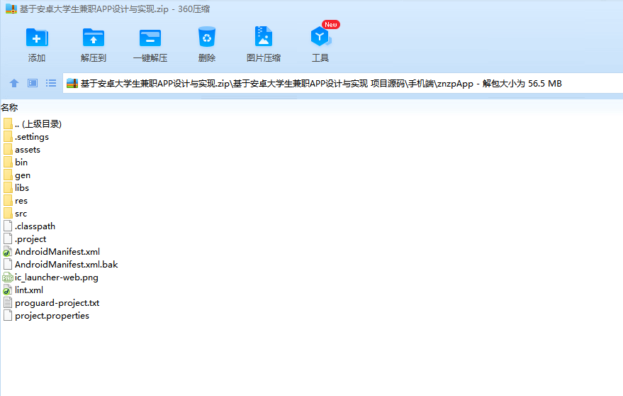Select the 'lint.xml' file name

pos(29,290)
